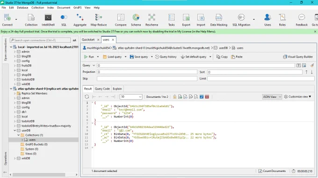Click Set default query button
The width and height of the screenshot is (318, 178).
point(194,57)
